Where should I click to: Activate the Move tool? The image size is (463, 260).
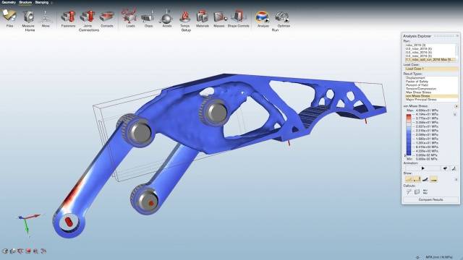pos(45,17)
